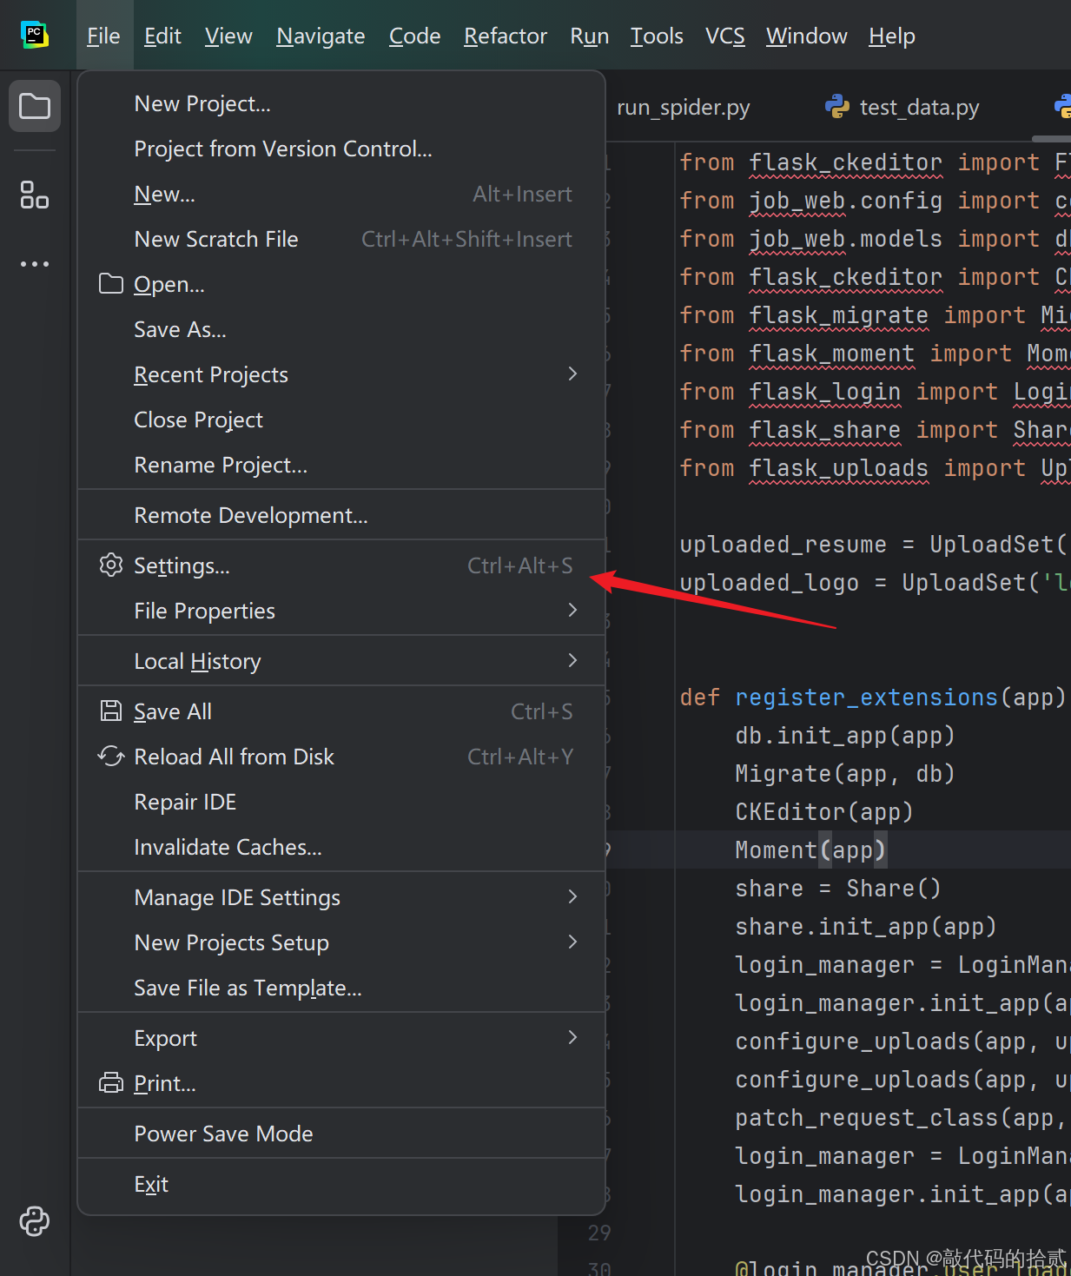Open the Refactor menu
1071x1276 pixels.
(x=506, y=36)
